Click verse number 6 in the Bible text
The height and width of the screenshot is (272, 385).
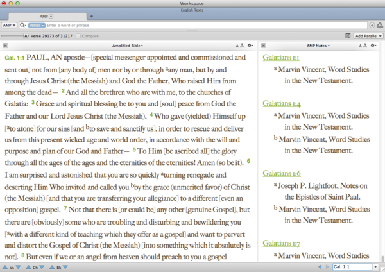[248, 161]
